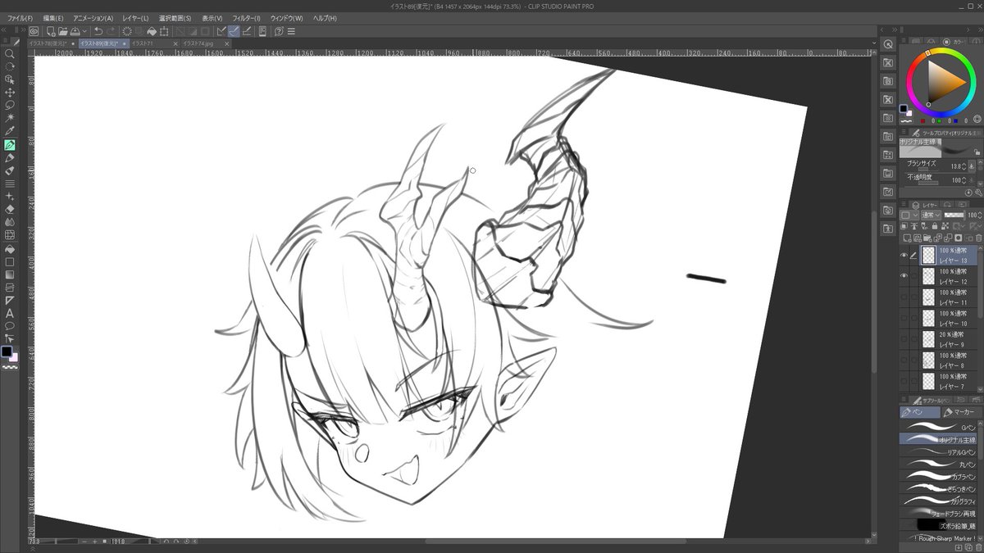Toggle the highlighted Snap to Special Ruler
The width and height of the screenshot is (984, 553).
tap(234, 31)
